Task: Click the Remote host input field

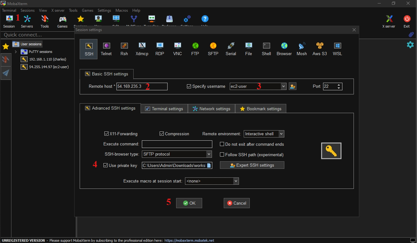Action: tap(142, 86)
